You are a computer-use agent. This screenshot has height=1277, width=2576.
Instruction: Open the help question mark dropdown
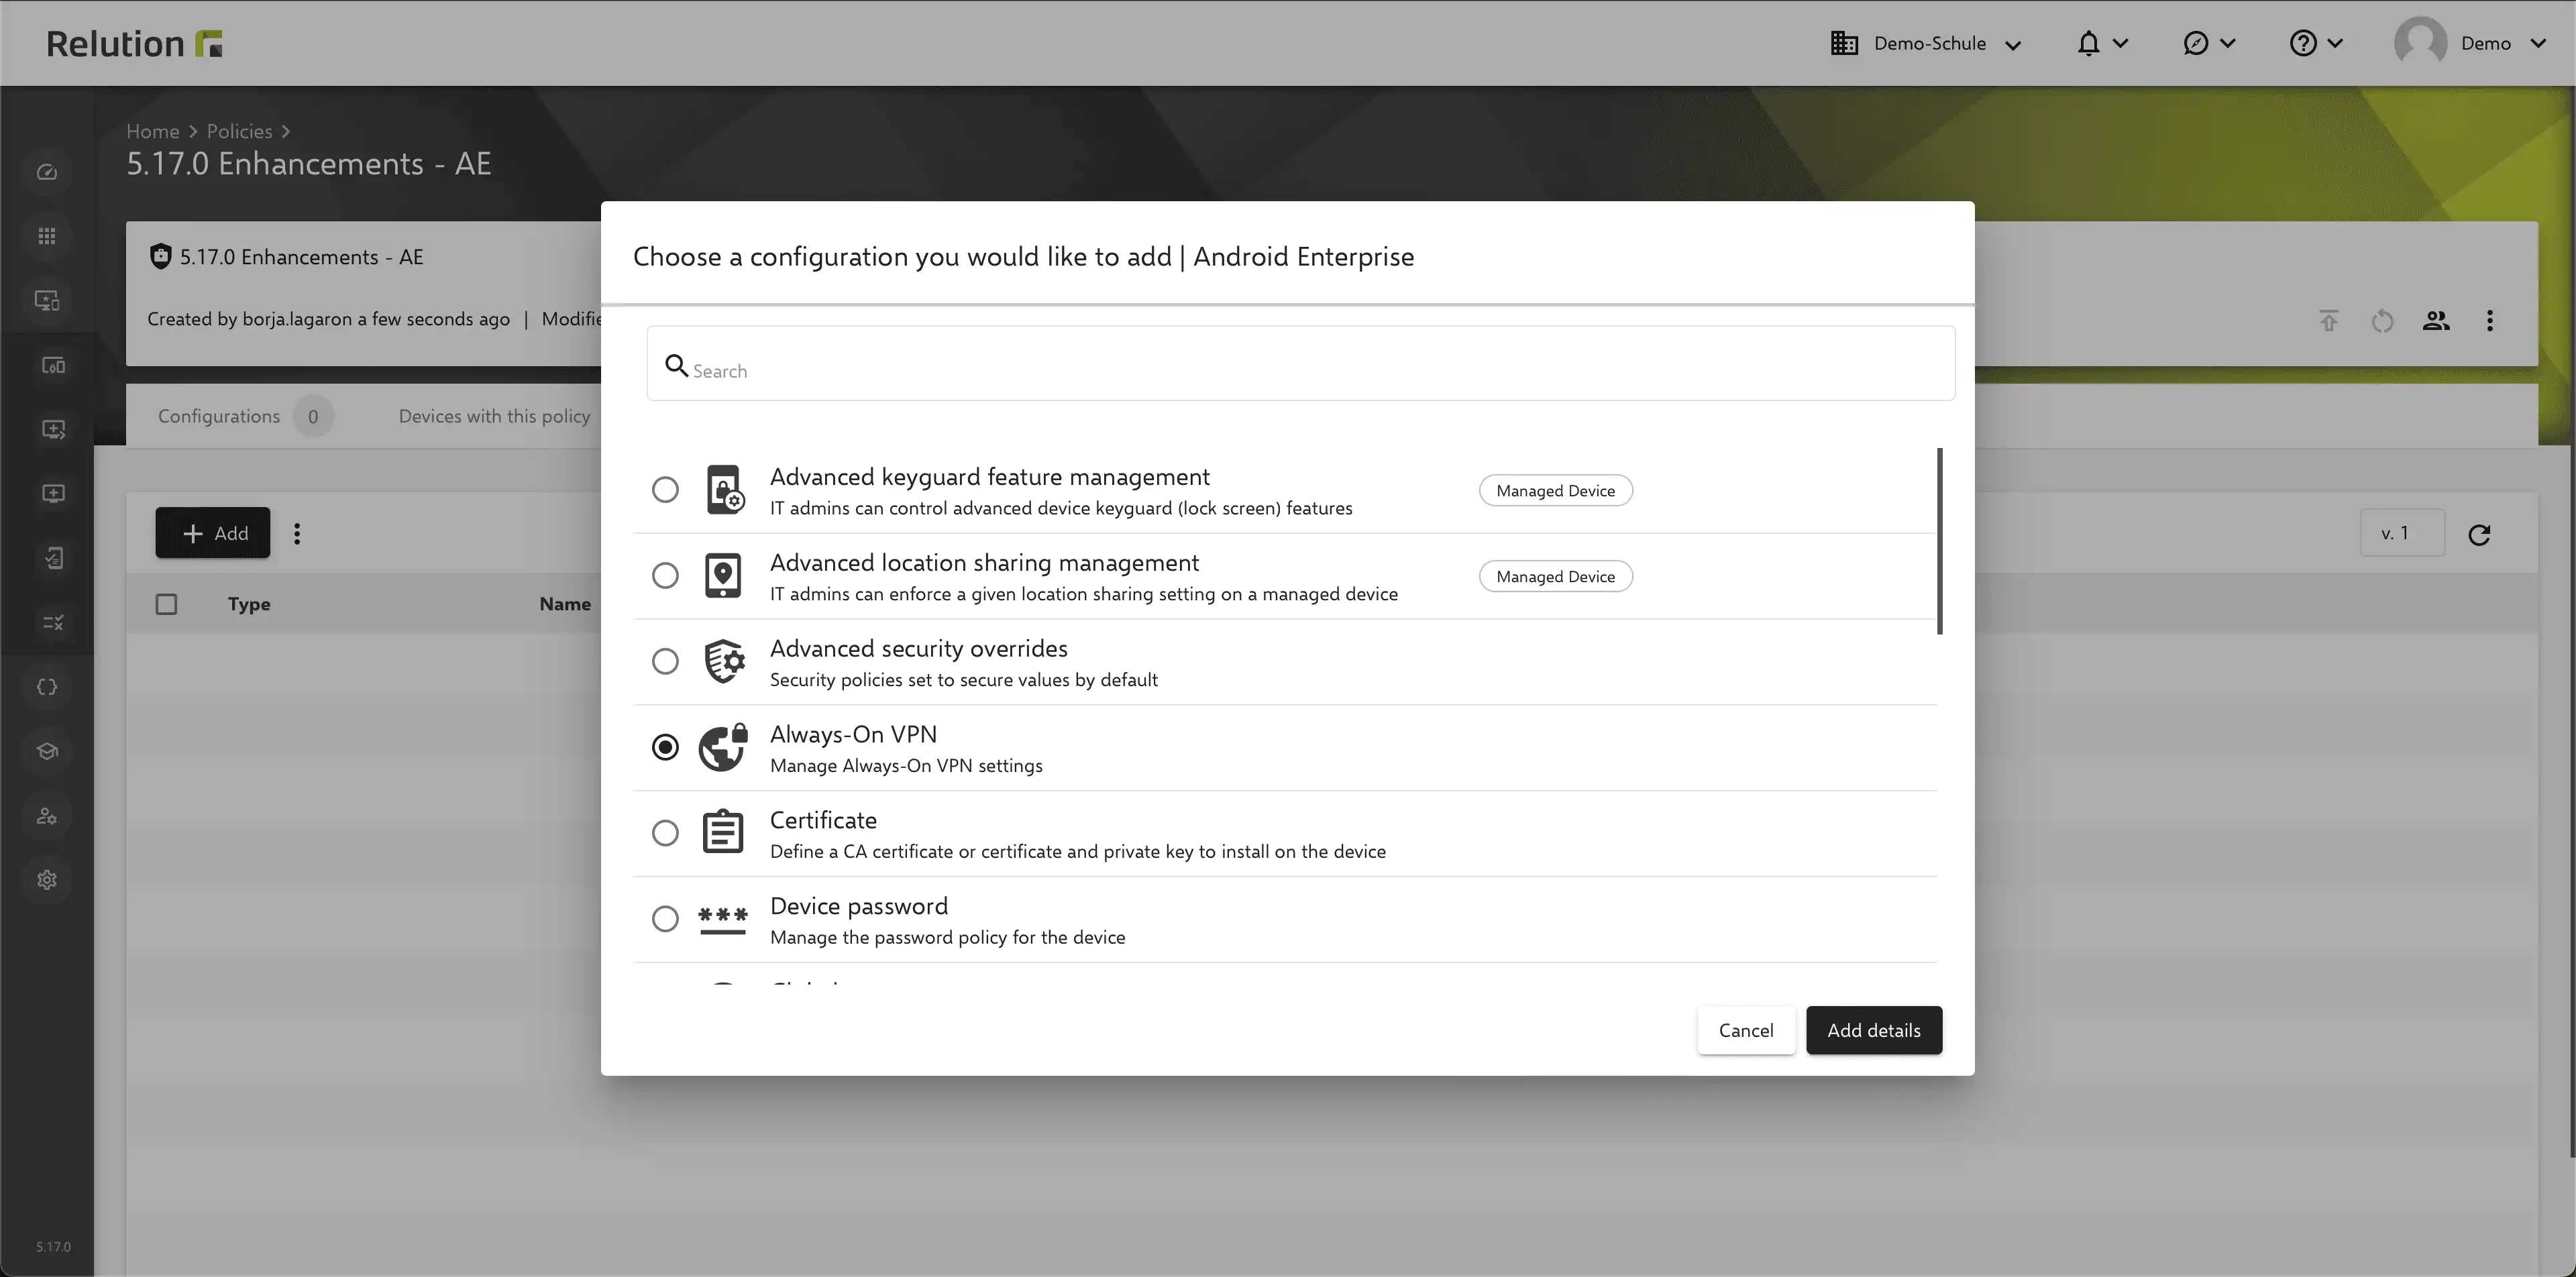coord(2316,43)
